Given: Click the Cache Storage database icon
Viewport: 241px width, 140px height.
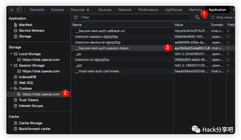Looking at the screenshot, I should click(15, 123).
